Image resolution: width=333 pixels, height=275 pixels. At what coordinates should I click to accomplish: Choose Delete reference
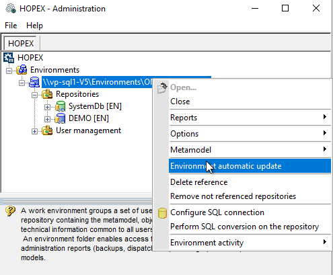[x=250, y=182]
